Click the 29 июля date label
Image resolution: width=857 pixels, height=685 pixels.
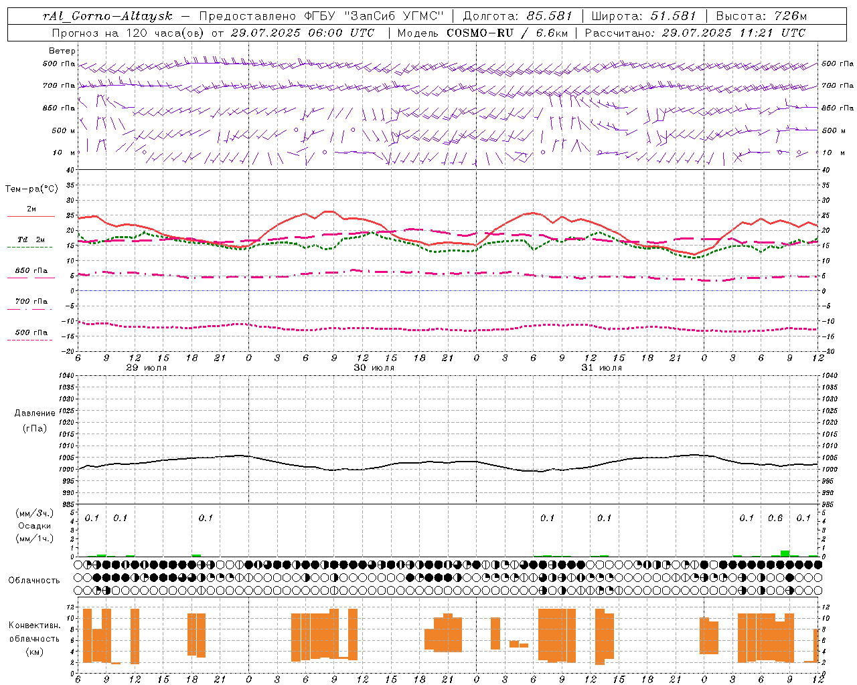click(x=147, y=368)
